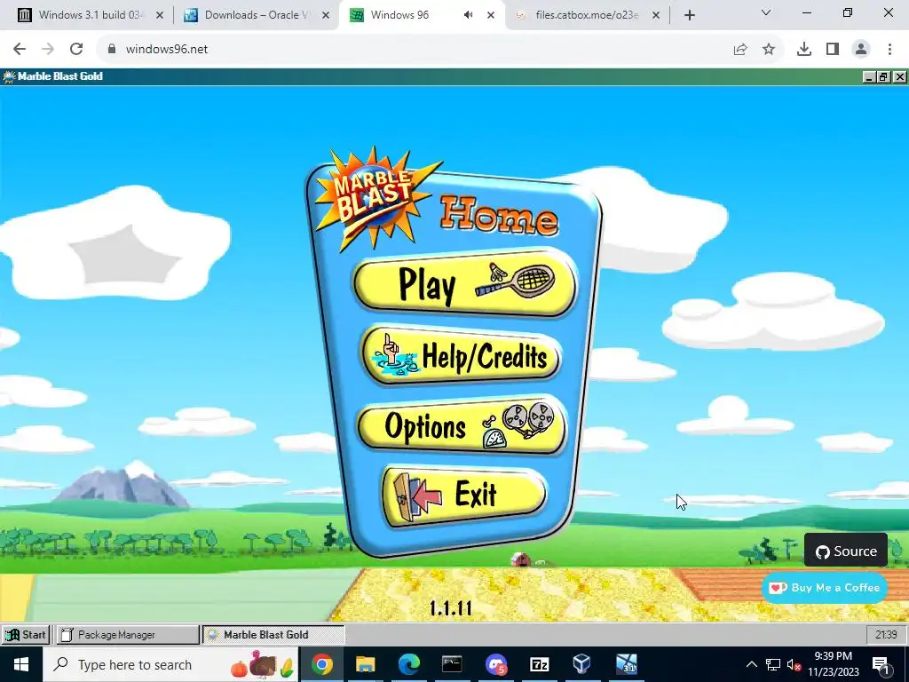This screenshot has width=909, height=682.
Task: Click the Windows 96 clock showing 21:39
Action: 886,634
